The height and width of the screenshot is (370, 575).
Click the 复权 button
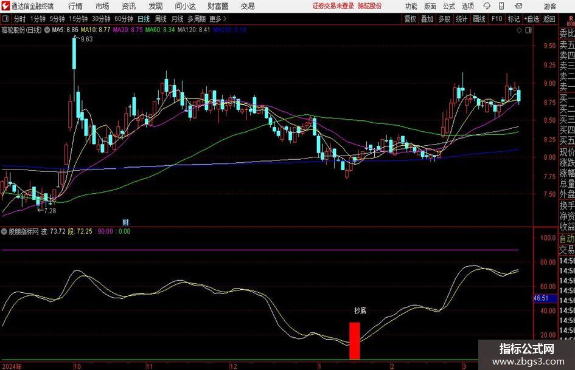pos(410,19)
